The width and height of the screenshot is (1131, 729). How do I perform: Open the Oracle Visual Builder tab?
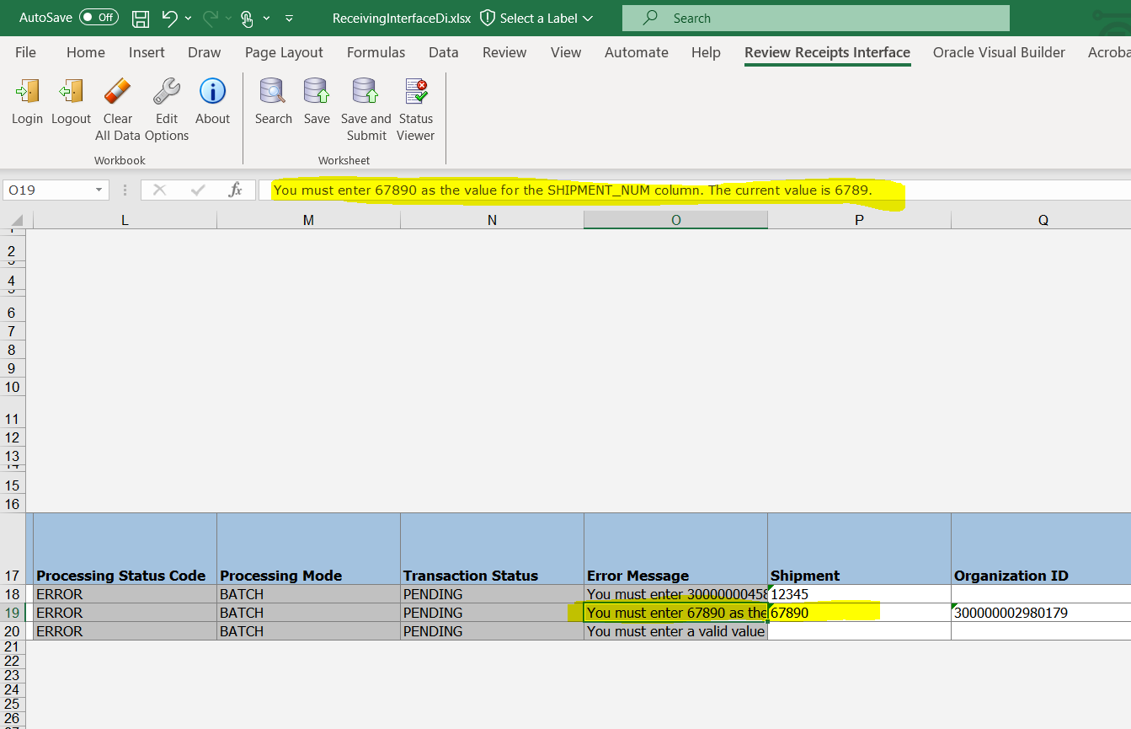[x=999, y=52]
